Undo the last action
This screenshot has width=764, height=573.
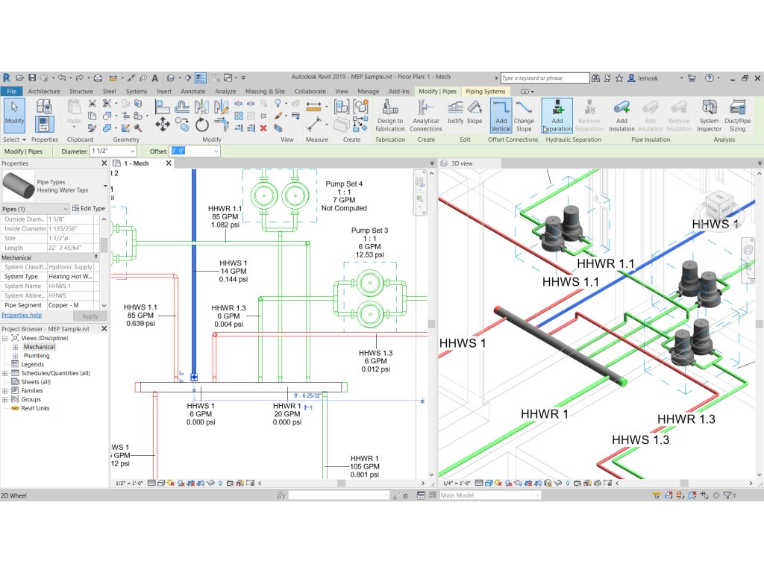pos(62,78)
